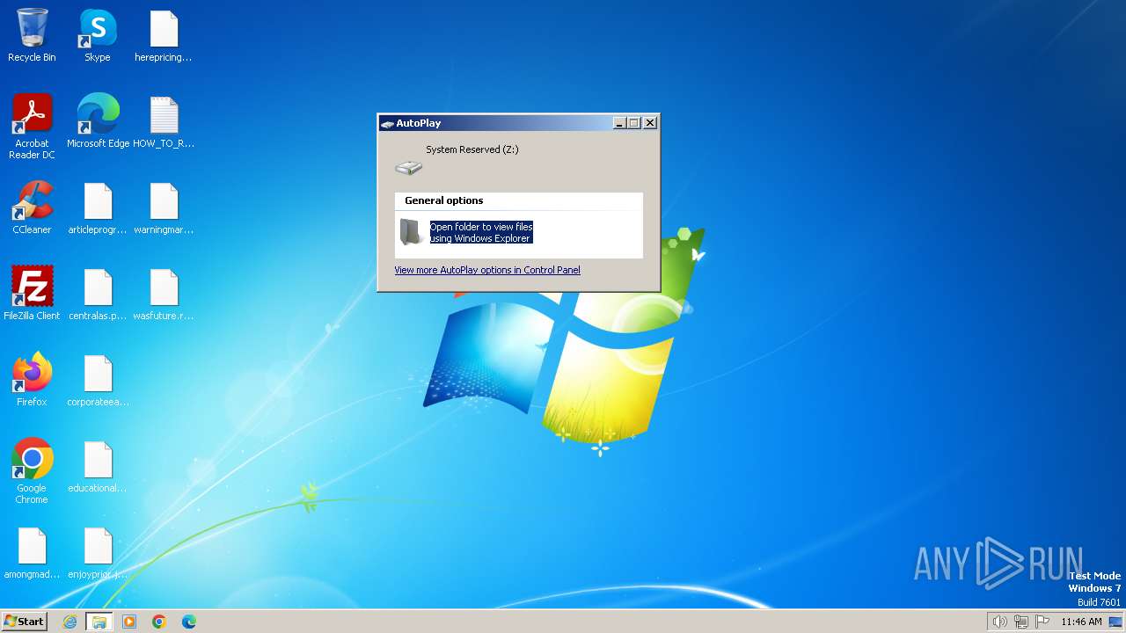
Task: Select the educational... file icon
Action: coord(98,467)
